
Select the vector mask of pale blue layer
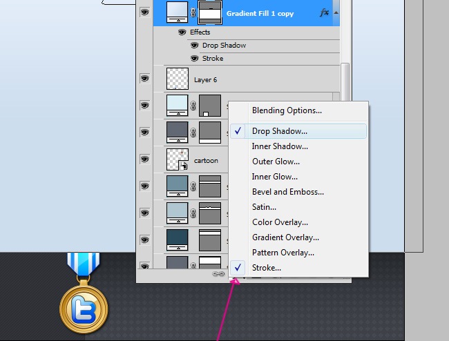point(210,106)
